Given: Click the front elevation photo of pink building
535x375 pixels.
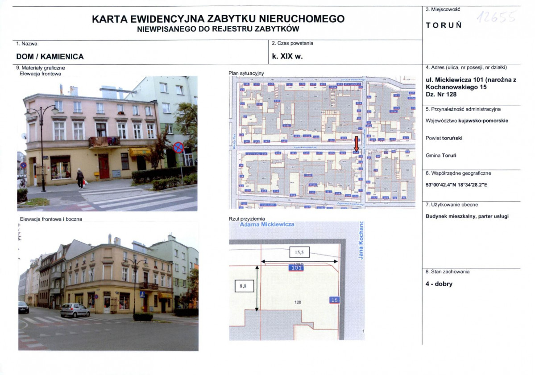Looking at the screenshot, I should [x=107, y=144].
